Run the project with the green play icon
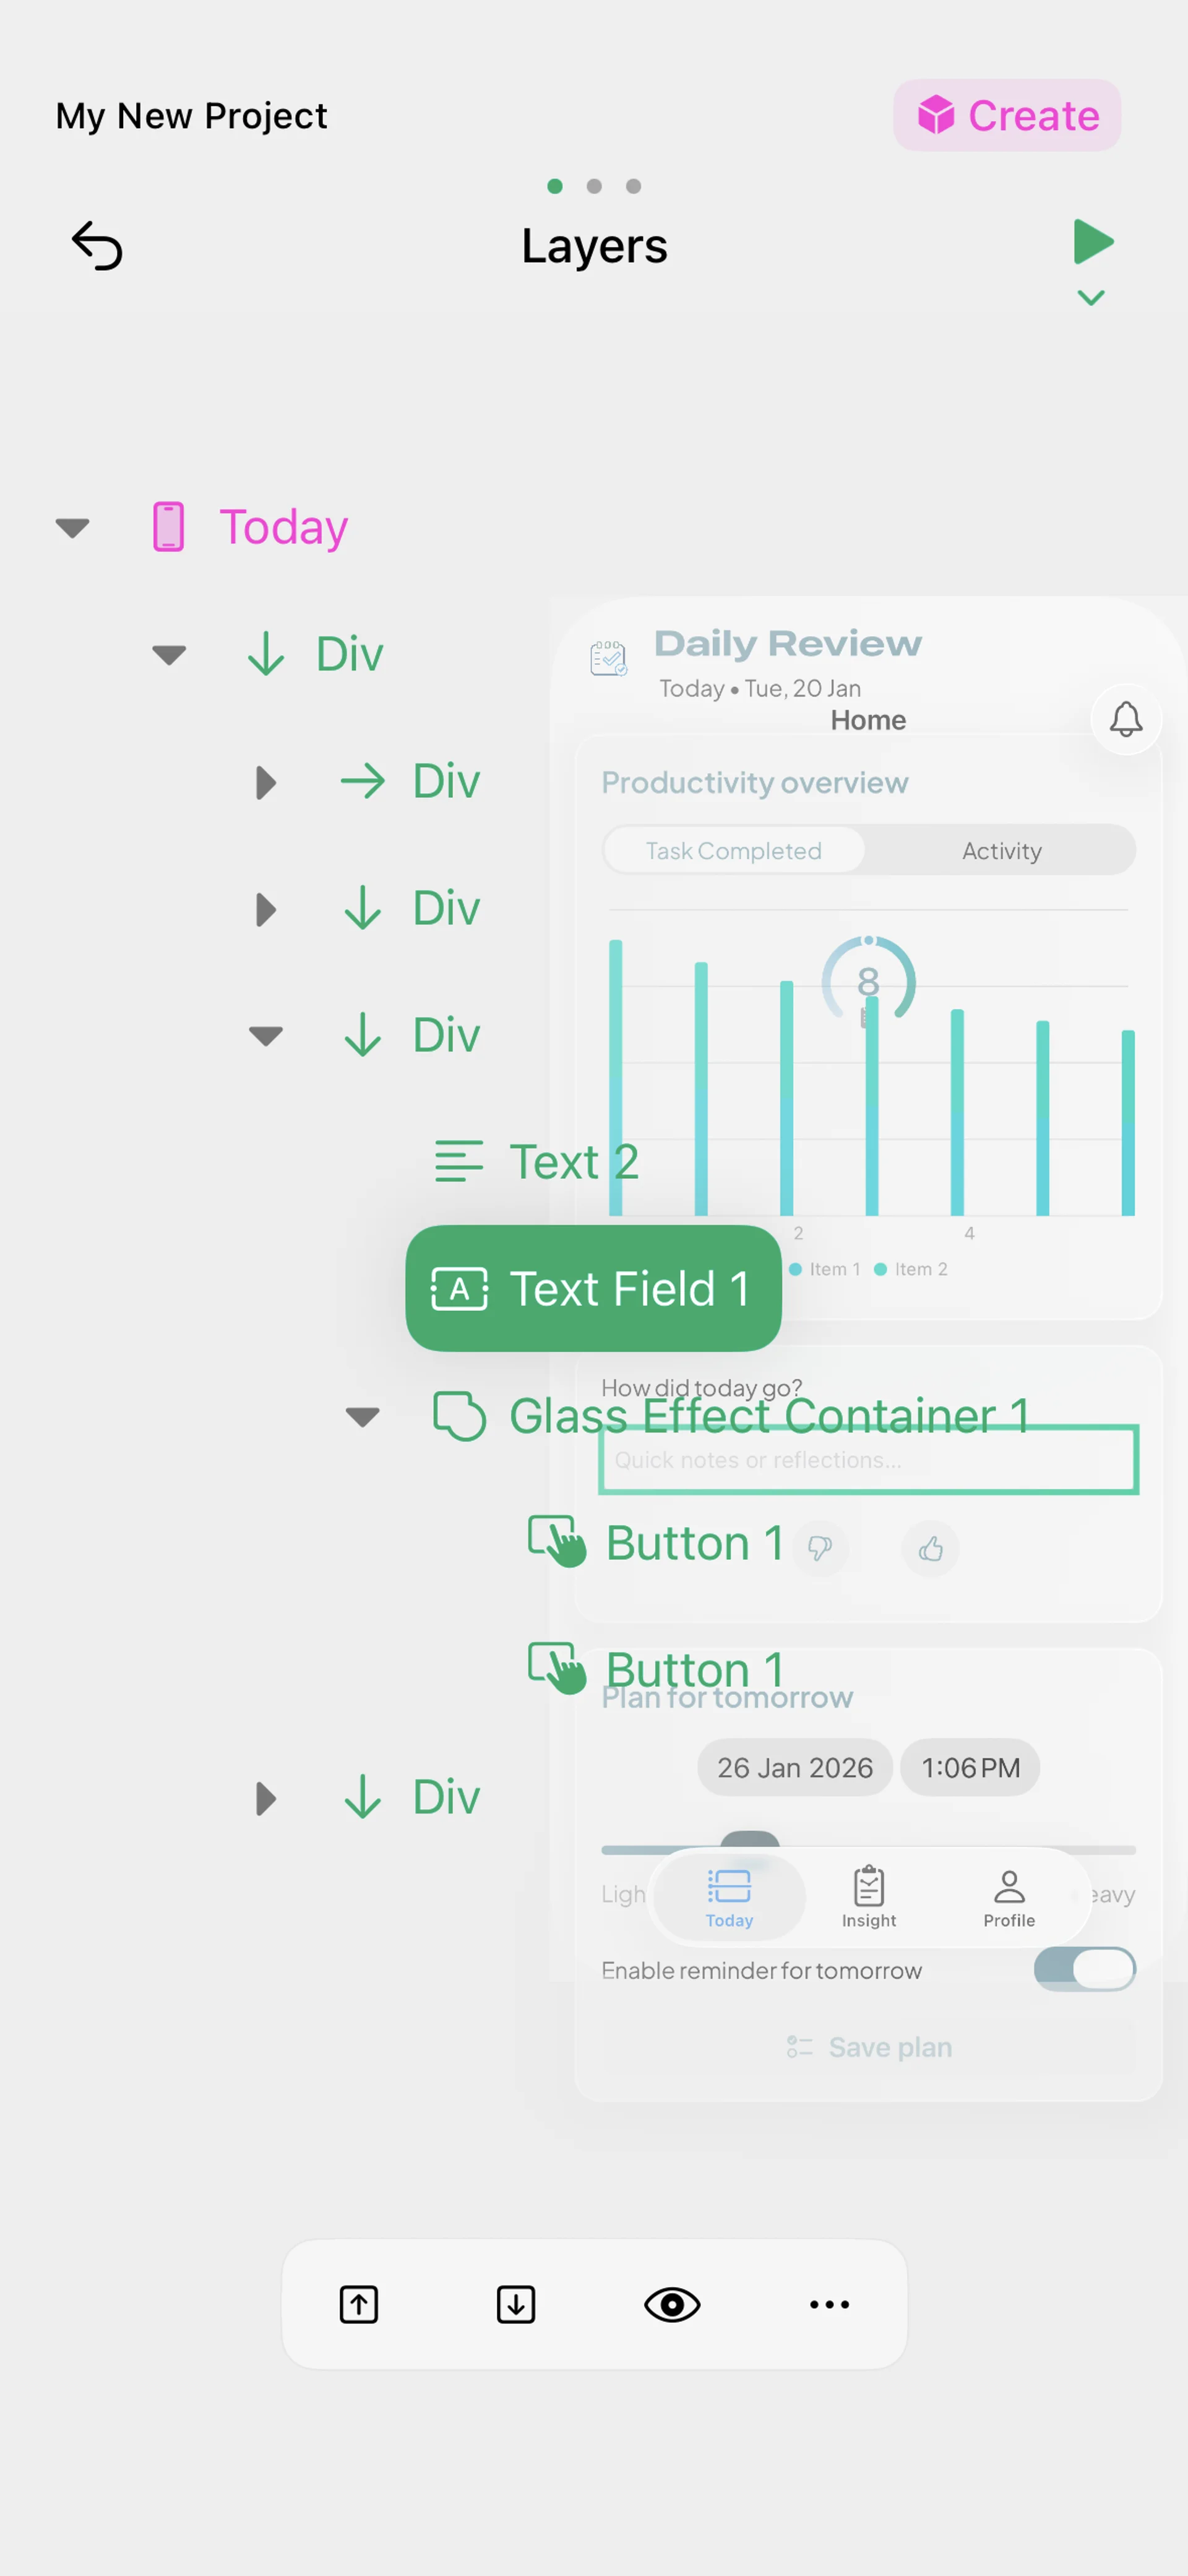Viewport: 1188px width, 2576px height. 1092,241
